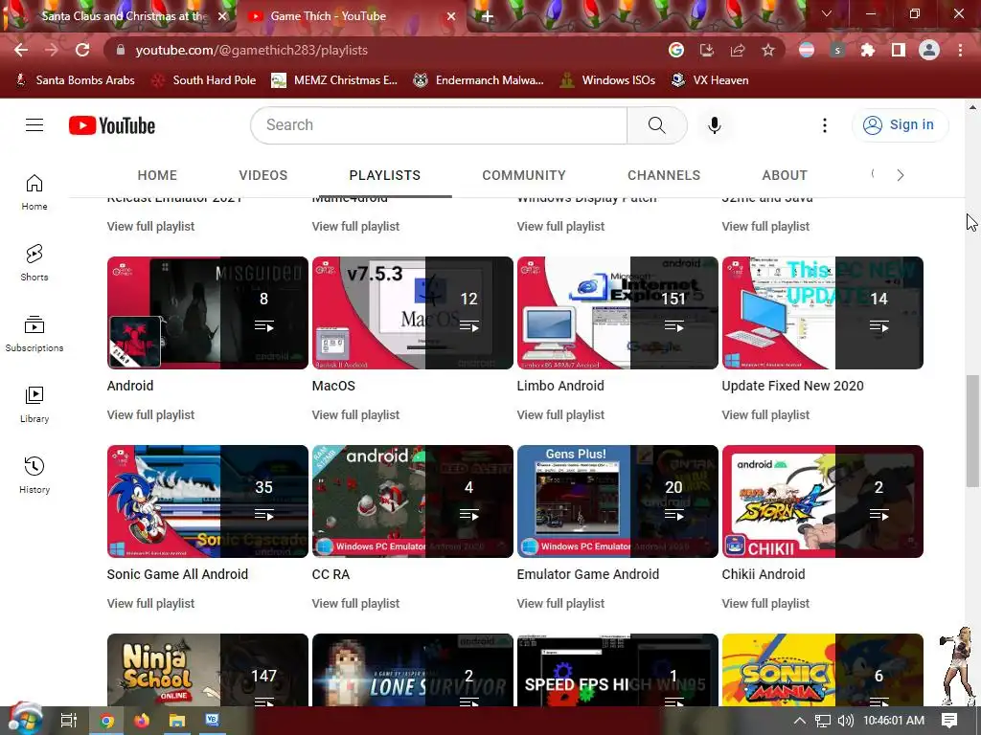Open History in the sidebar
This screenshot has height=735, width=981.
coord(34,475)
